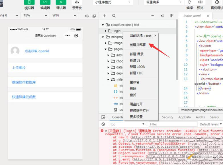Clear console with the ban icon
Screen dimensions: 223x165
click(x=103, y=124)
